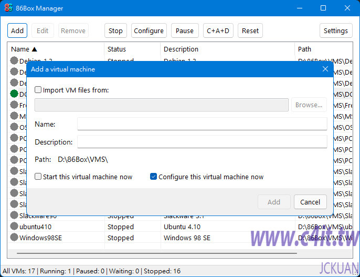Click the Name input field

pyautogui.click(x=202, y=124)
